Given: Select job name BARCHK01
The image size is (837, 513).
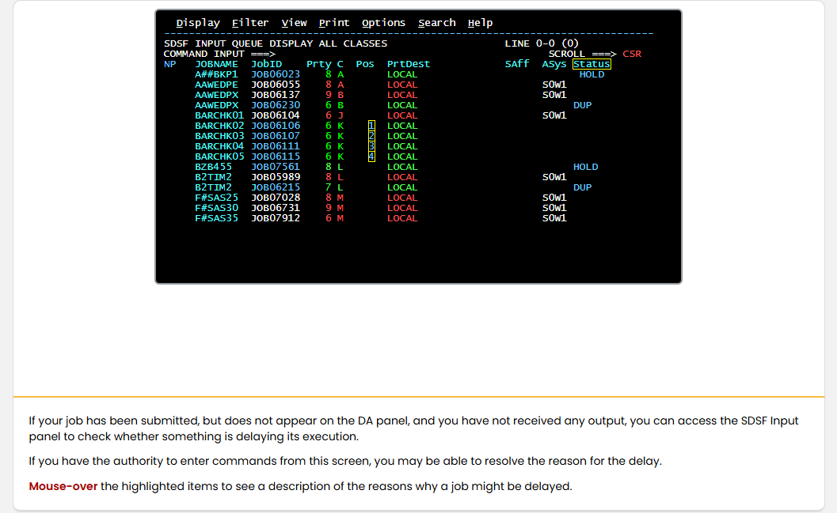Looking at the screenshot, I should pyautogui.click(x=219, y=115).
